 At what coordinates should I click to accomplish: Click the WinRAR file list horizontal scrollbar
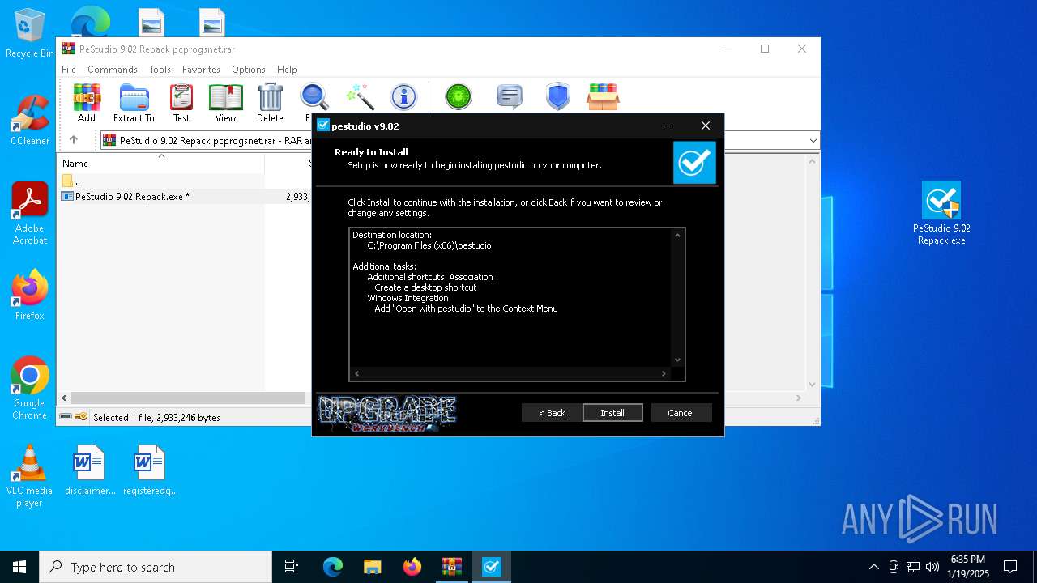point(188,398)
